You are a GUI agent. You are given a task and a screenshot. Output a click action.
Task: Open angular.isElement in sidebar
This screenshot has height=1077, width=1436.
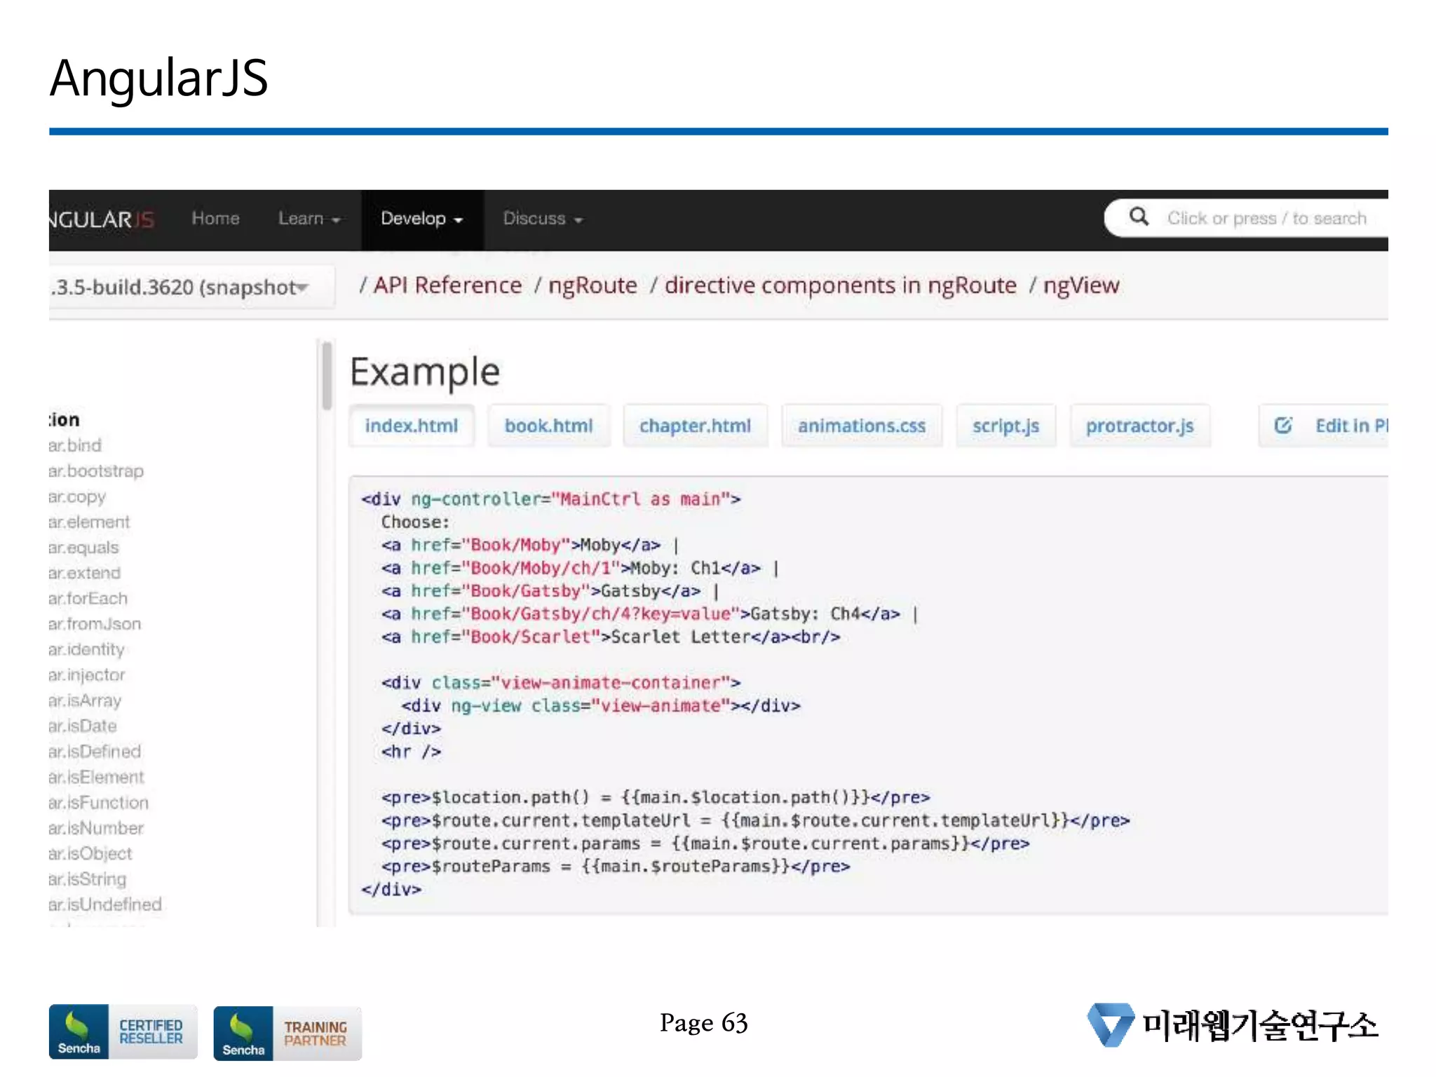96,777
